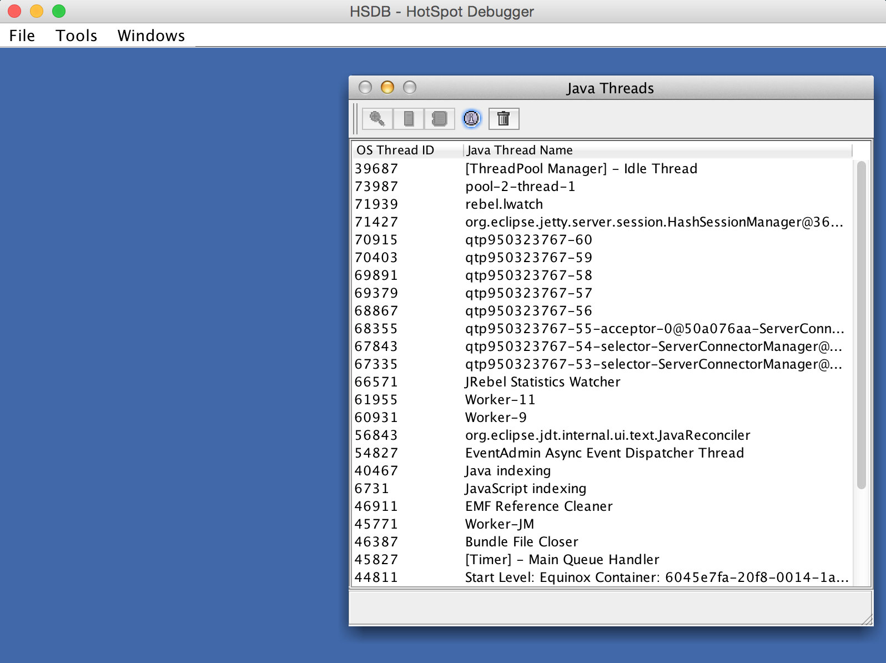The image size is (886, 663).
Task: Select the 'qtp950323767-53-selector' thread row
Action: click(603, 364)
